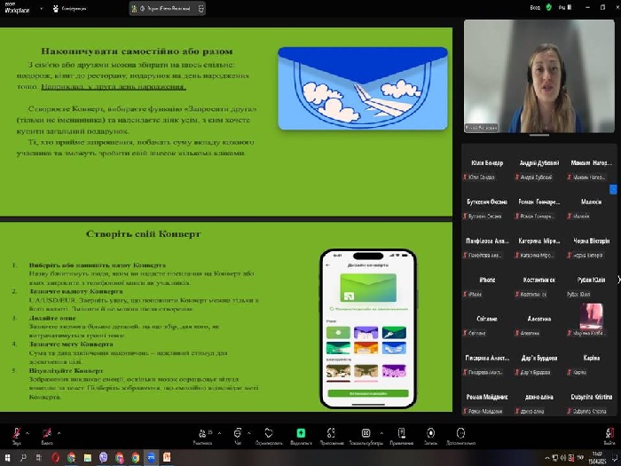Click the Record icon
This screenshot has height=466, width=621.
[x=430, y=432]
